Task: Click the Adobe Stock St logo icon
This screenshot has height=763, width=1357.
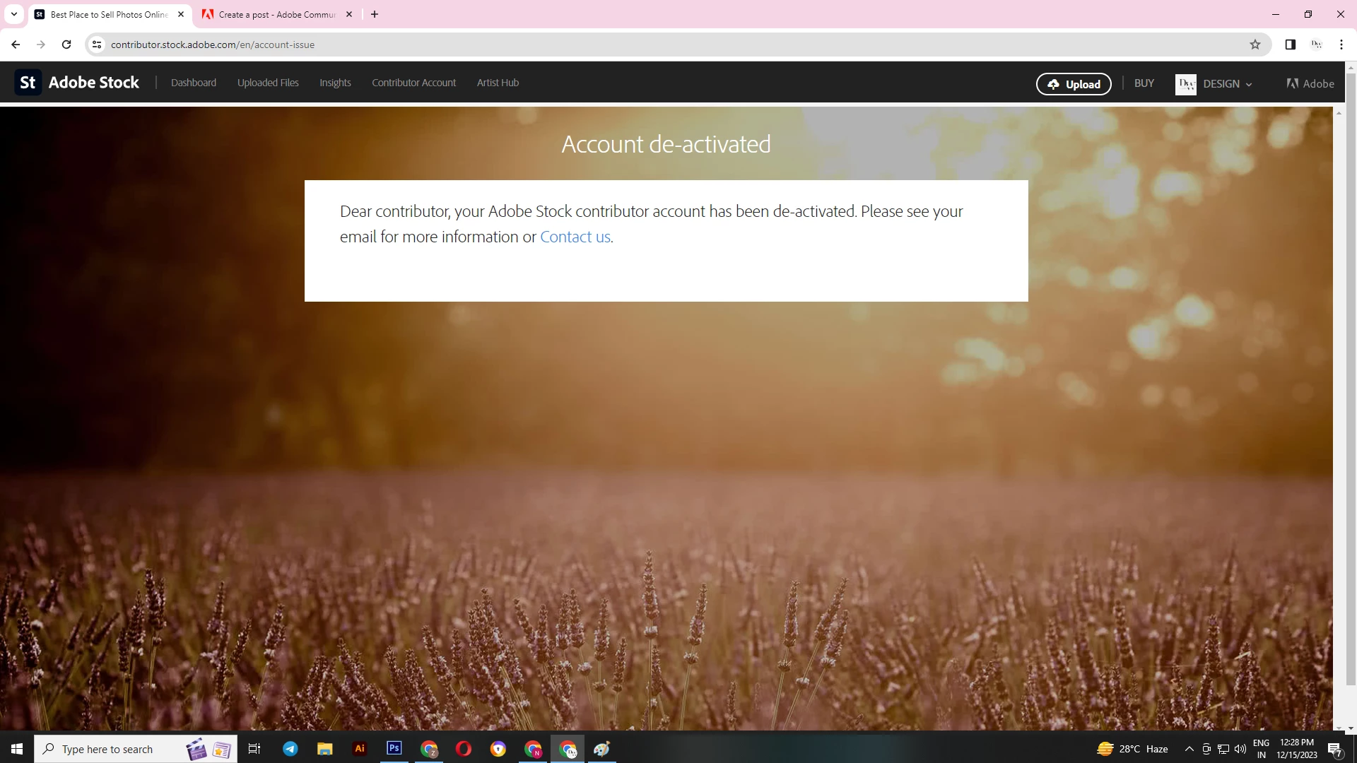Action: tap(28, 83)
